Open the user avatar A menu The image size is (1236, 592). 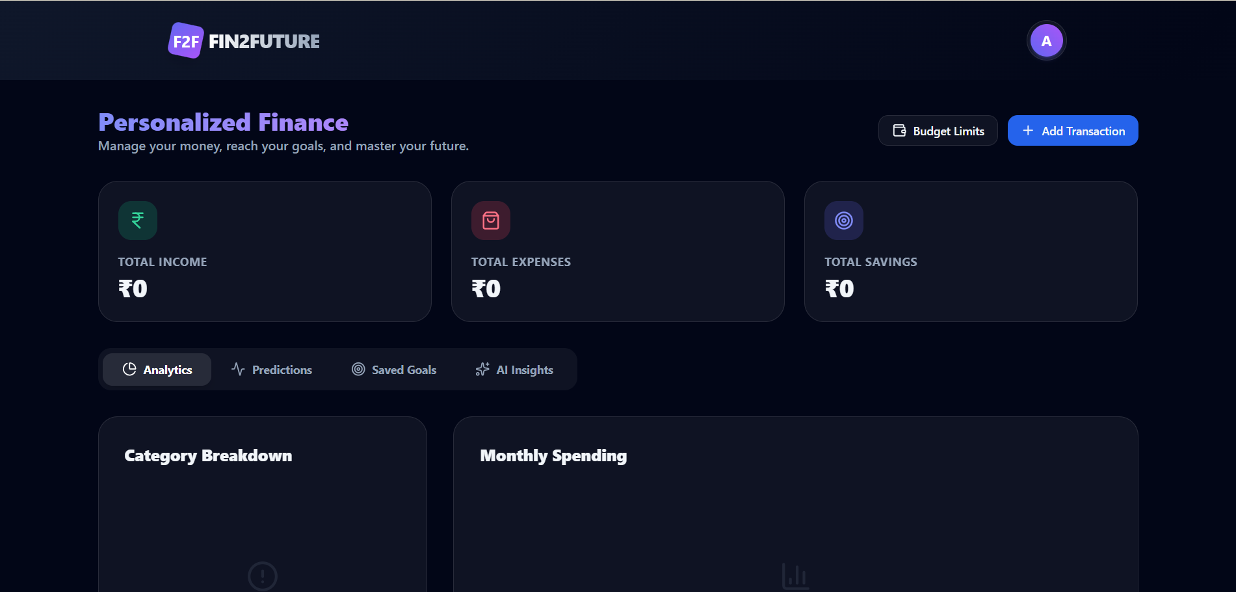1046,41
